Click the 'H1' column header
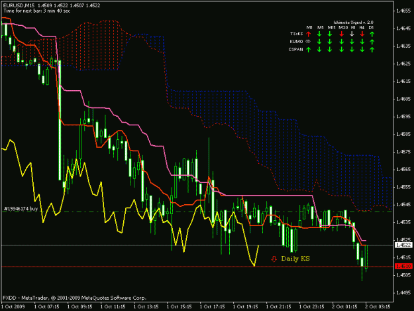 (353, 27)
